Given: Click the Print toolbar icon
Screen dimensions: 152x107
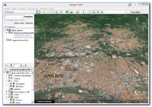Looking at the screenshot, I should 94,12.
